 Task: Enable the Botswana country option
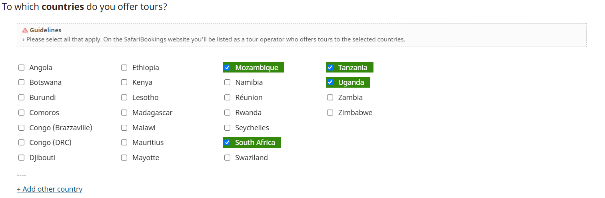click(x=22, y=82)
